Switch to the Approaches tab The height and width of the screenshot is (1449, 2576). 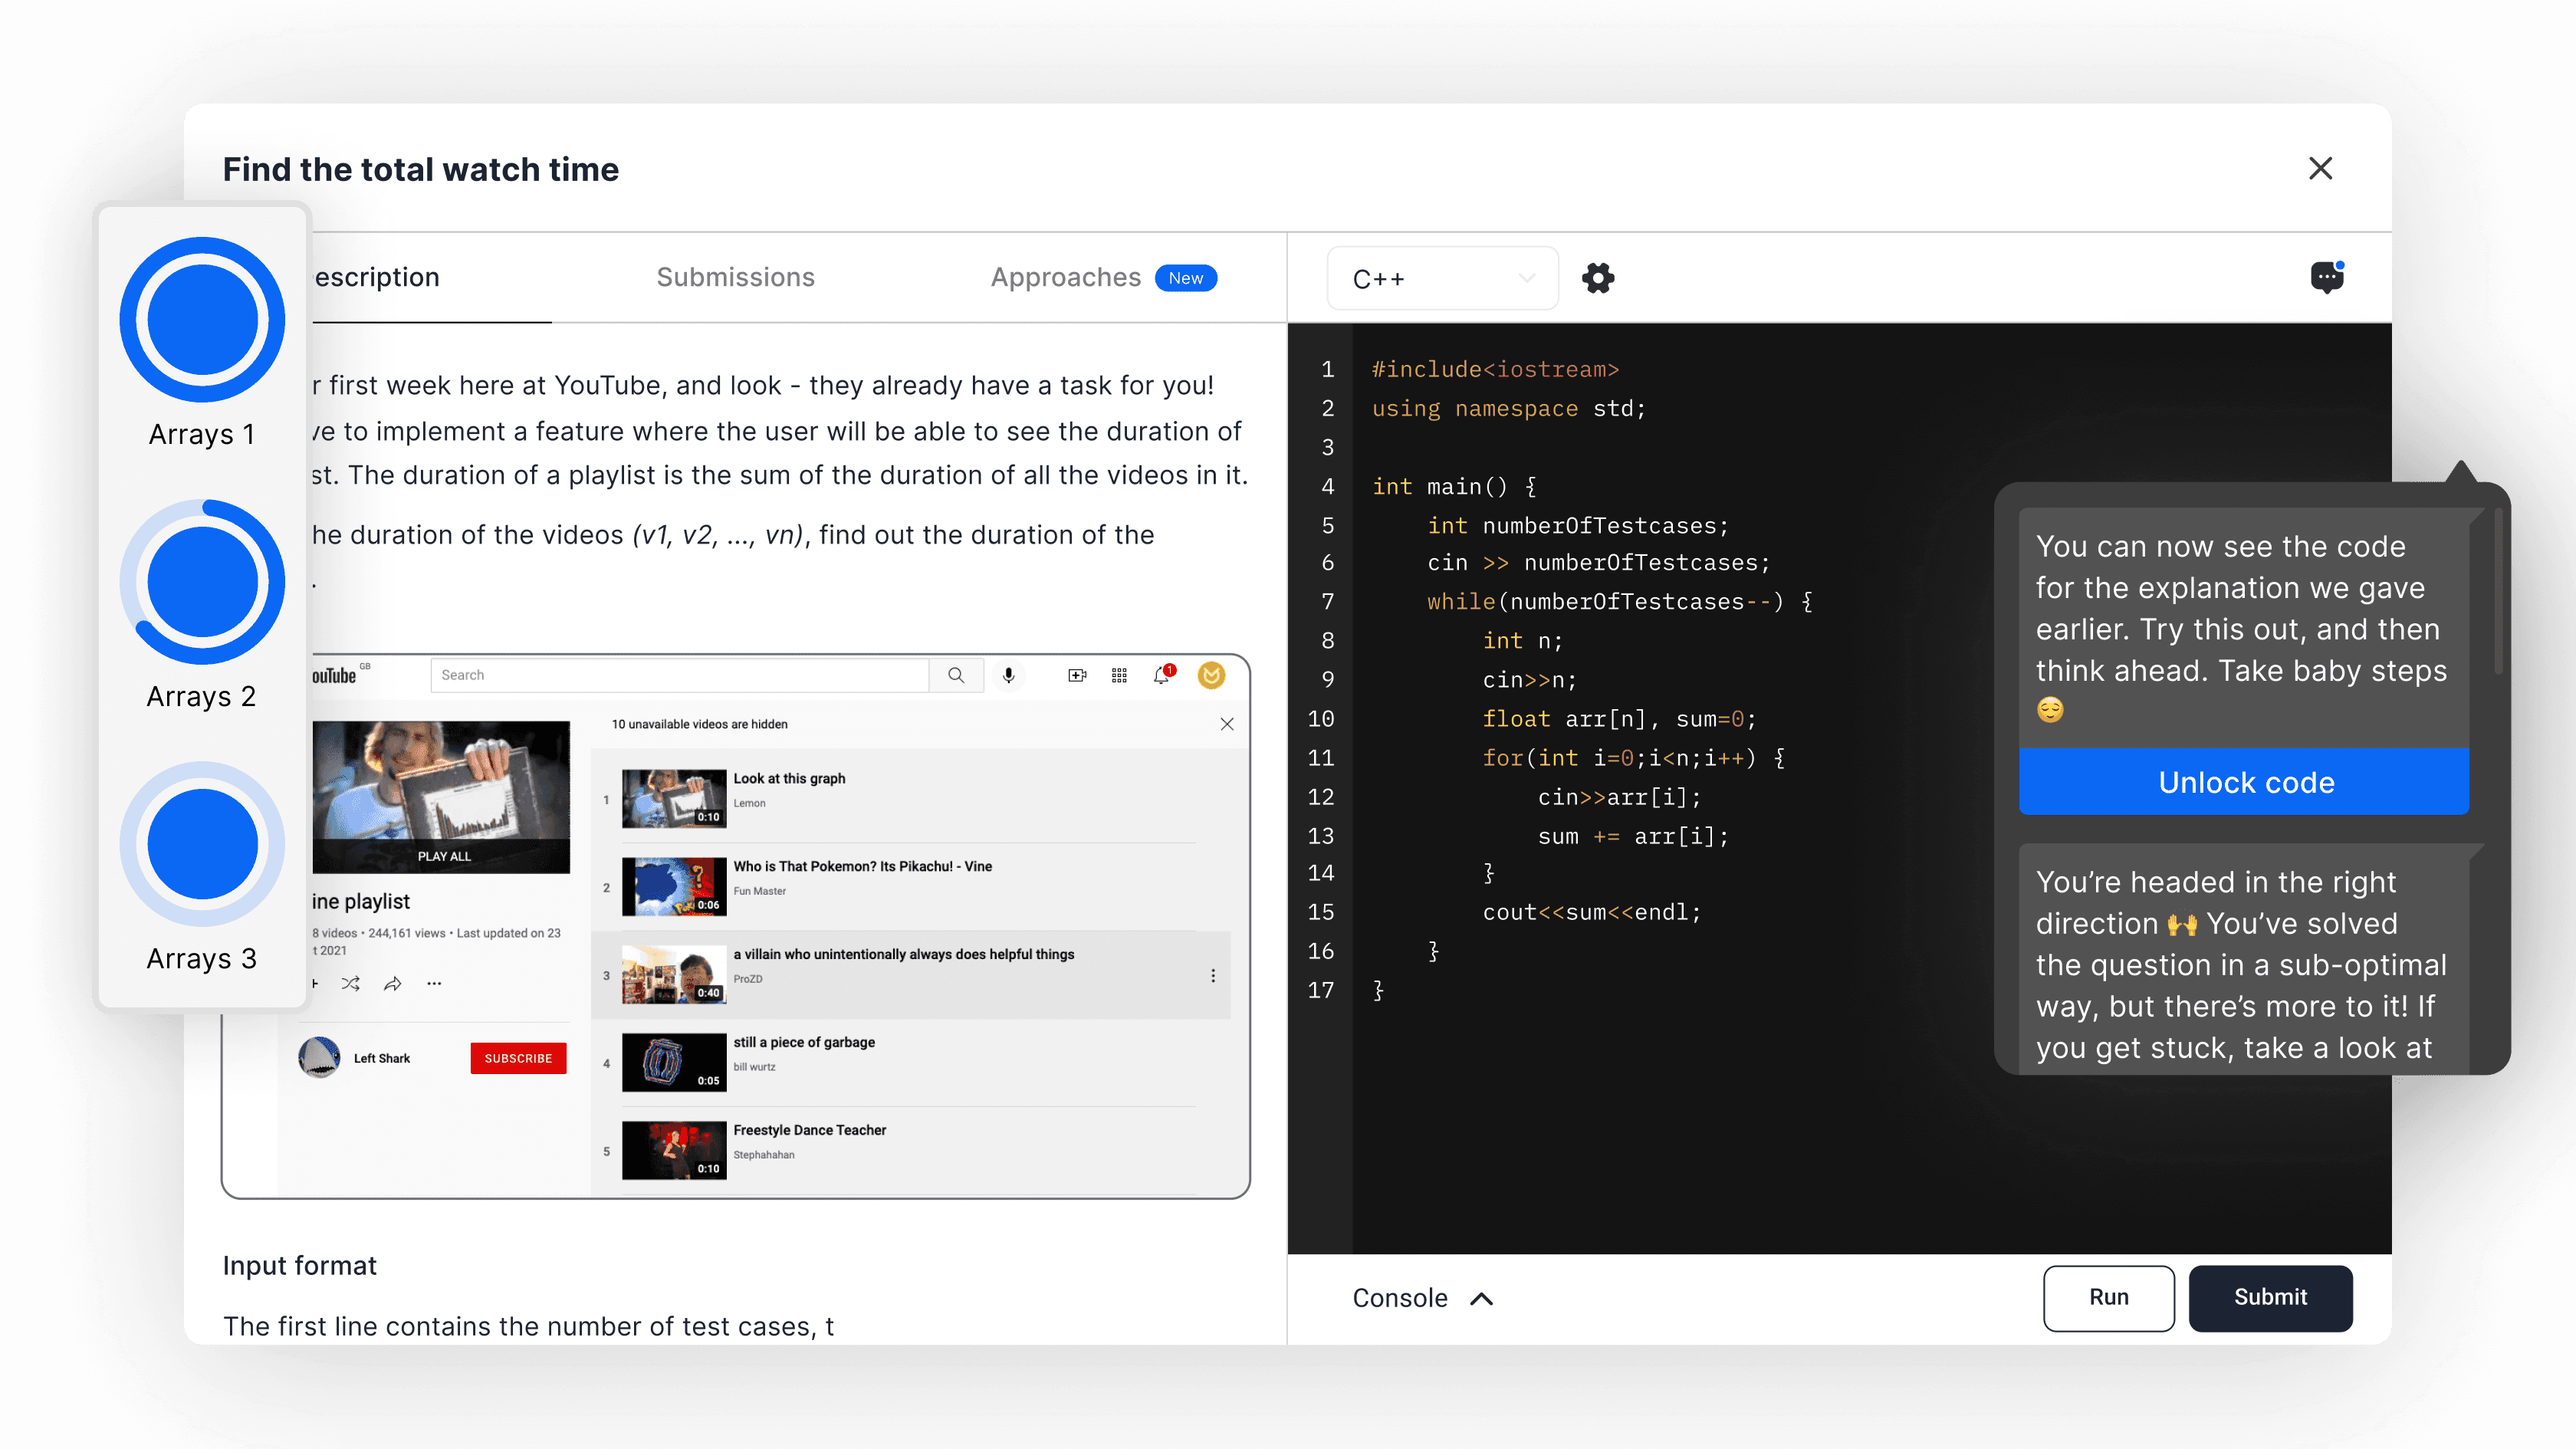[x=1066, y=277]
